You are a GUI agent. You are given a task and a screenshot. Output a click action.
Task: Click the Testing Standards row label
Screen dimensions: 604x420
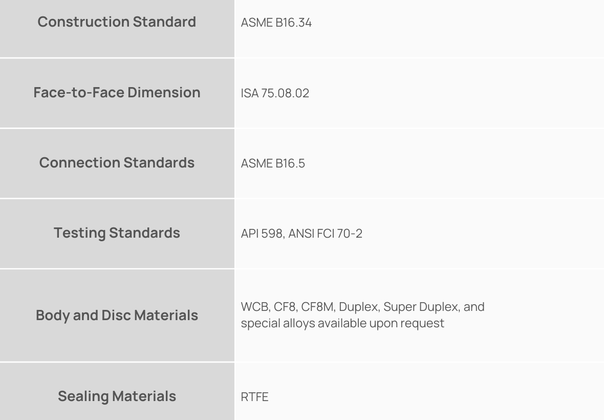point(117,233)
